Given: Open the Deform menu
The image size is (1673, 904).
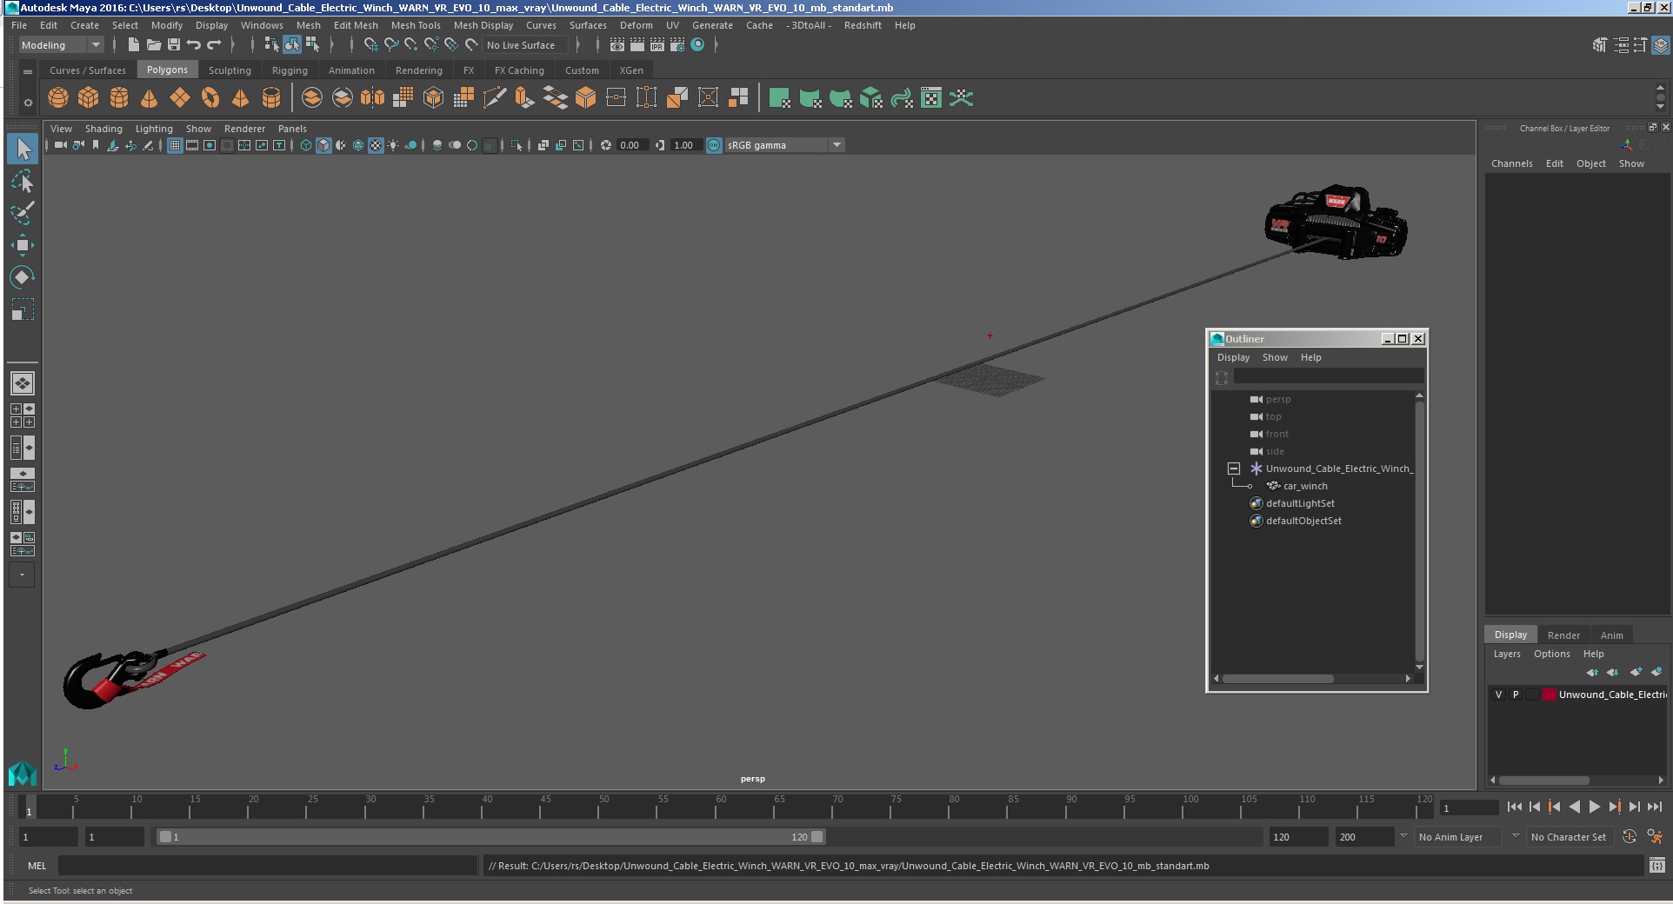Looking at the screenshot, I should pyautogui.click(x=636, y=25).
